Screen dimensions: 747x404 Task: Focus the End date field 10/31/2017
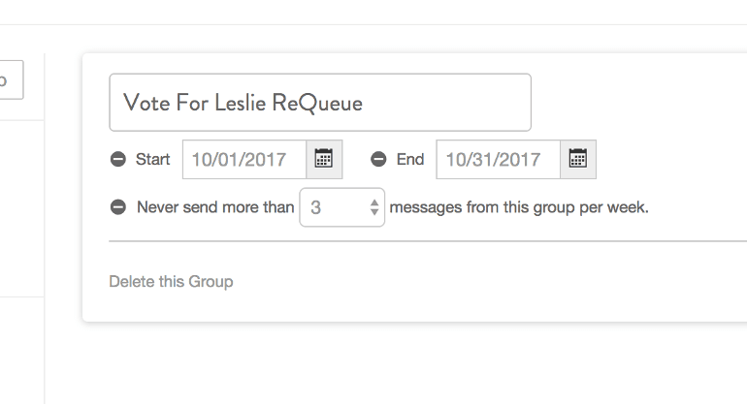(498, 160)
